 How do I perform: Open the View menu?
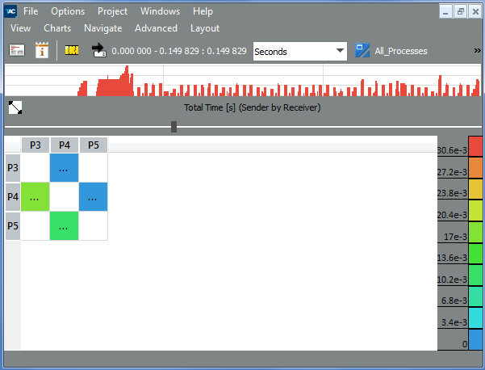click(20, 28)
